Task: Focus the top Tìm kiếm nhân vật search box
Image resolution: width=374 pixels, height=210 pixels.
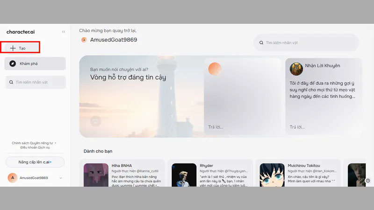Action: tap(306, 42)
